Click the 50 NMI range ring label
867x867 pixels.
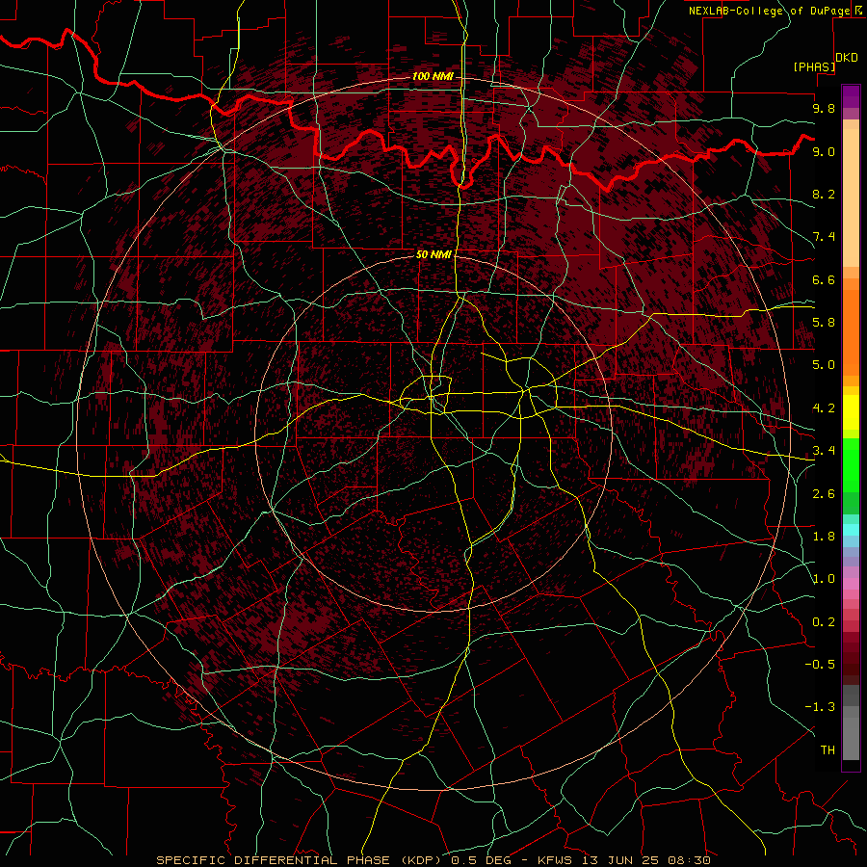(434, 254)
